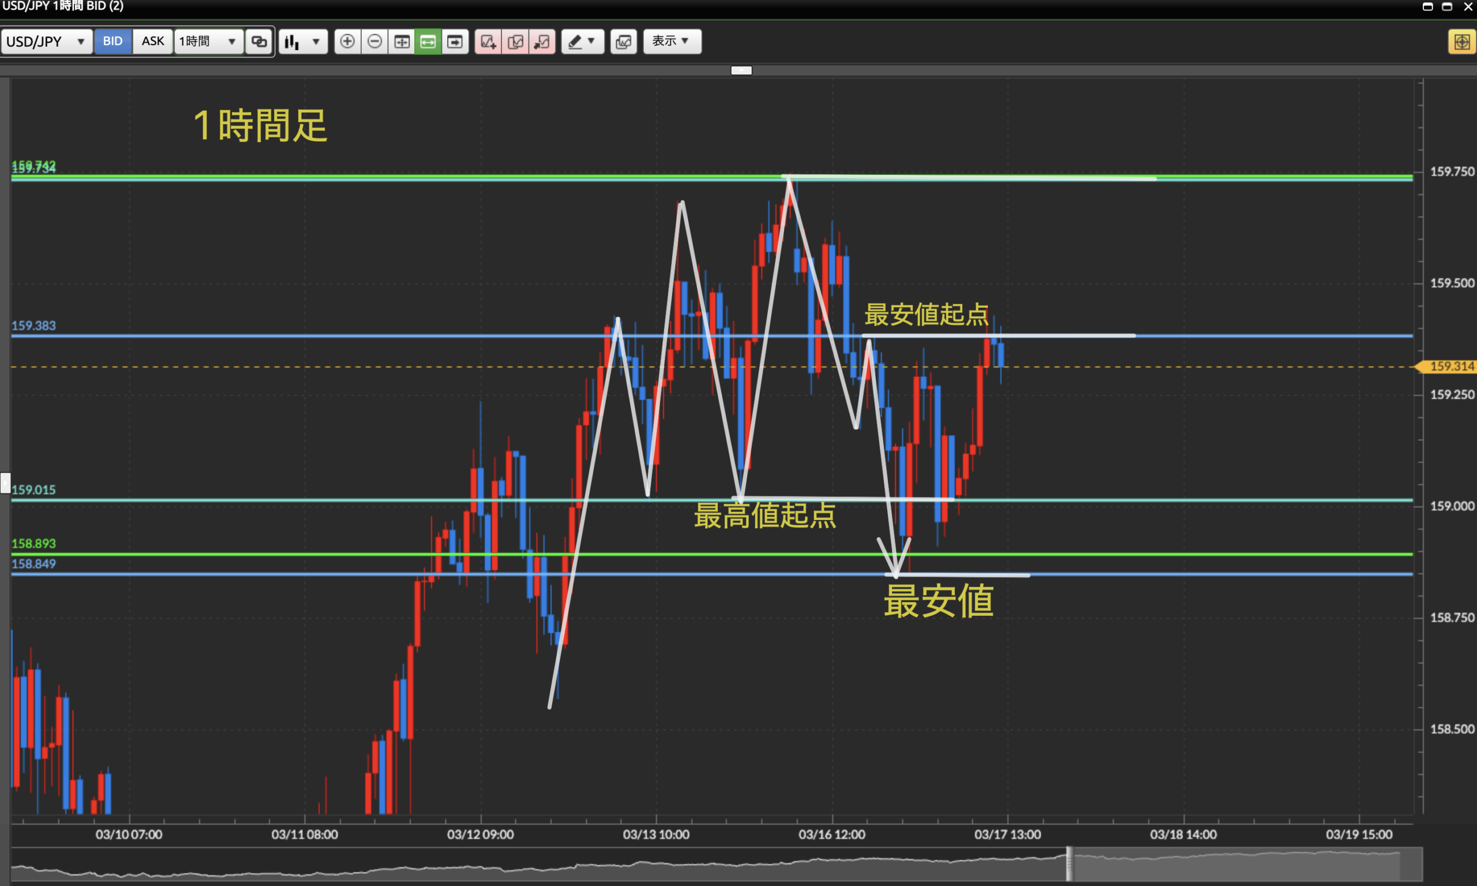Click the chart link chain icon
This screenshot has height=886, width=1477.
[x=259, y=41]
